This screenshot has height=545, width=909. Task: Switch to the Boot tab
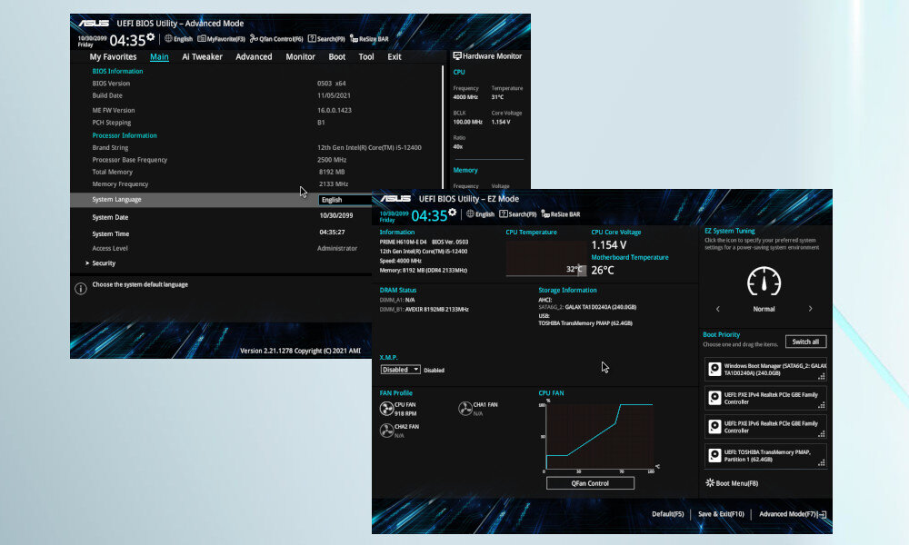(337, 56)
